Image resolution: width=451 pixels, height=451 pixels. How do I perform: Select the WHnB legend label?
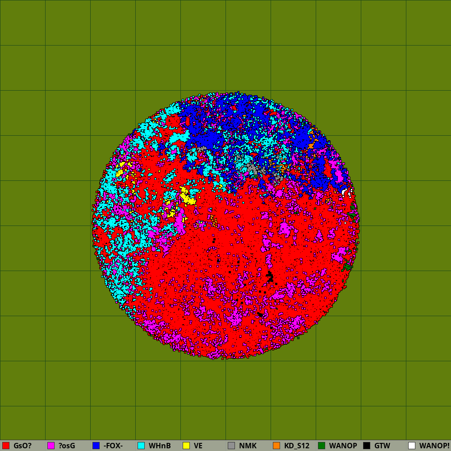pyautogui.click(x=160, y=446)
